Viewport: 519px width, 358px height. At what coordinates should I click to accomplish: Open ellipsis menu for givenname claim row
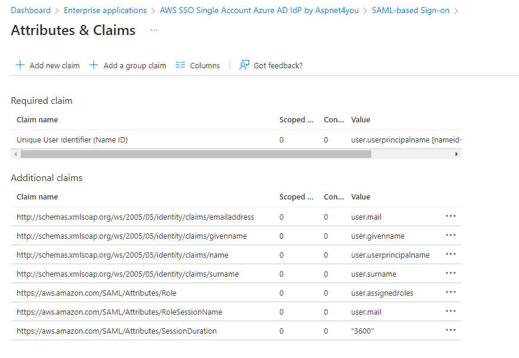pos(450,235)
